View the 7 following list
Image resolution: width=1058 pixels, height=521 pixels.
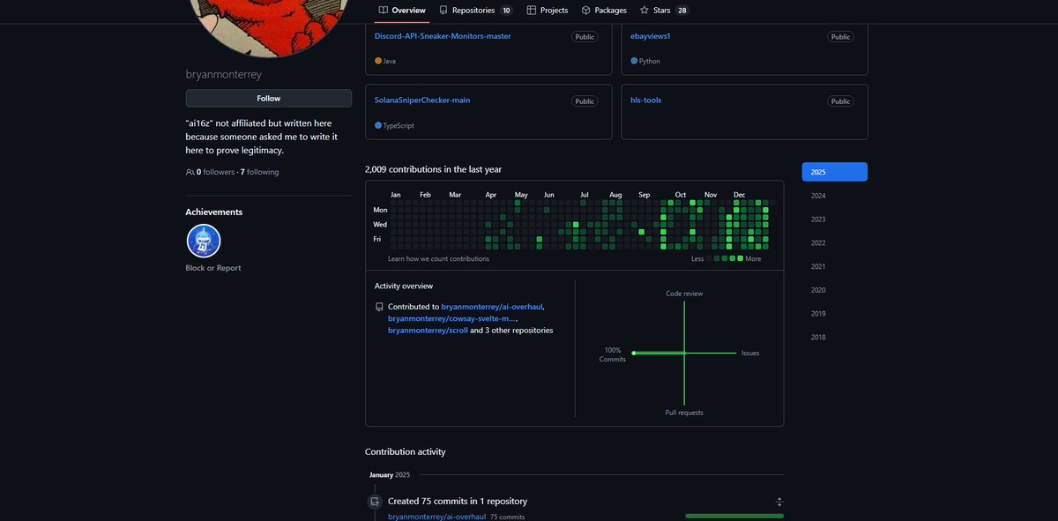259,172
